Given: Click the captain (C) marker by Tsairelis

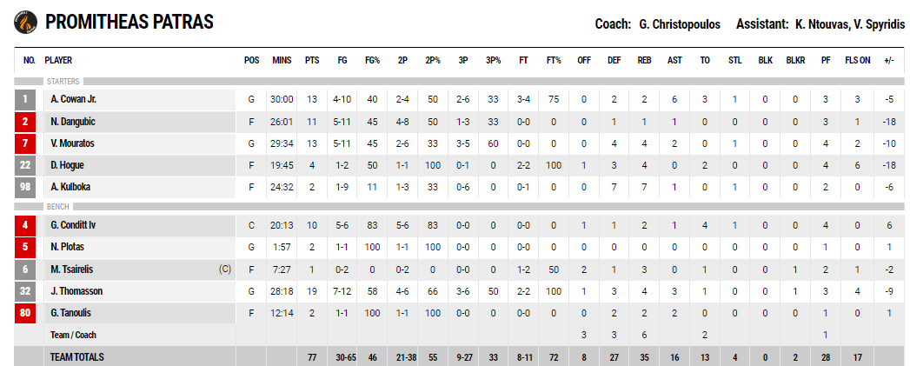Looking at the screenshot, I should [225, 269].
